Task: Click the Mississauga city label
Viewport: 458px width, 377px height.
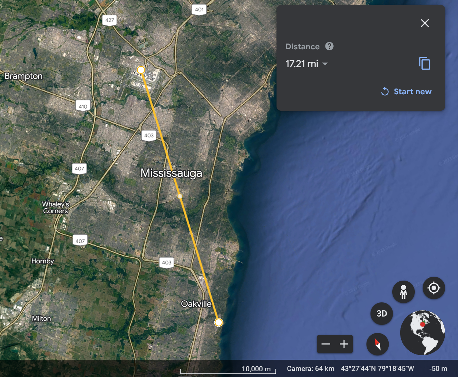Action: [171, 173]
